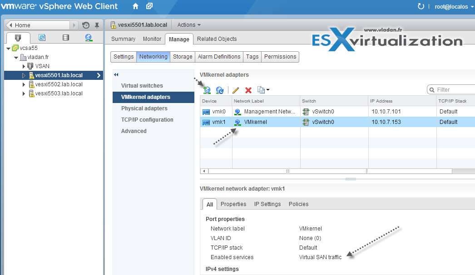Viewport: 475px width, 275px height.
Task: Open the Actions dropdown menu
Action: coord(189,25)
